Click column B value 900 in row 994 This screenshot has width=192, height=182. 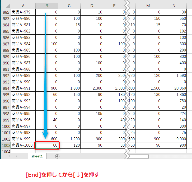pyautogui.click(x=47, y=88)
